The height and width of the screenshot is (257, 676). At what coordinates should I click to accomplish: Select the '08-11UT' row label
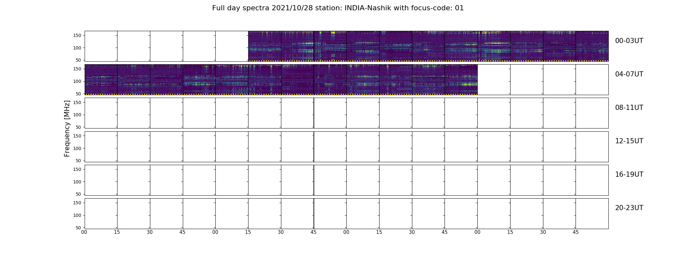pos(629,108)
